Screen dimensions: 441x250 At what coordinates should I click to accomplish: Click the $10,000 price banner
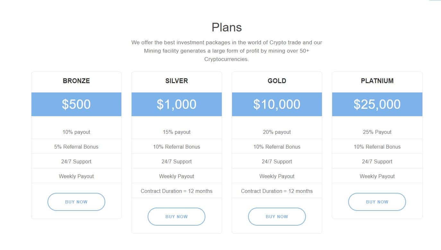point(277,104)
